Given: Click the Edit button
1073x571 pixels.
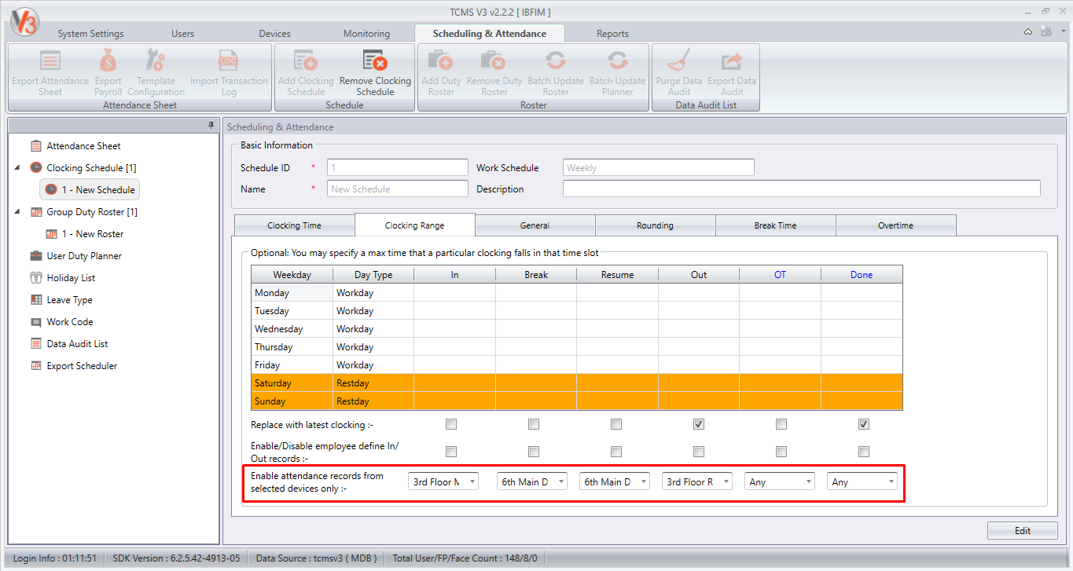Looking at the screenshot, I should click(1022, 531).
